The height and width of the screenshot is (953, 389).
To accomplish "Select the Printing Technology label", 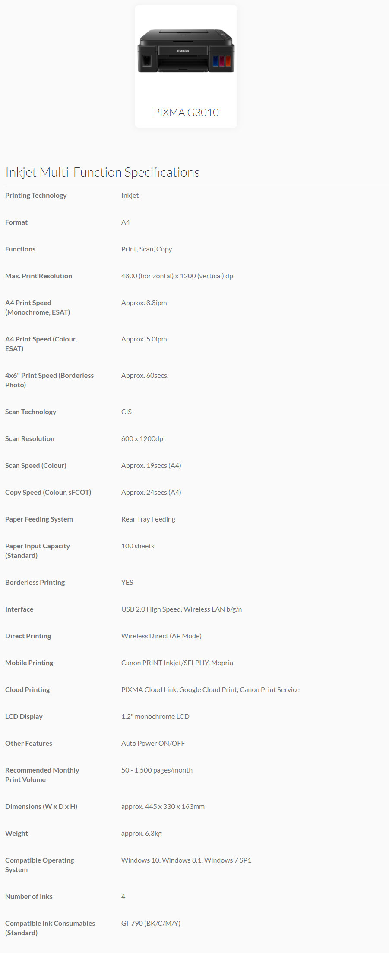I will [36, 196].
